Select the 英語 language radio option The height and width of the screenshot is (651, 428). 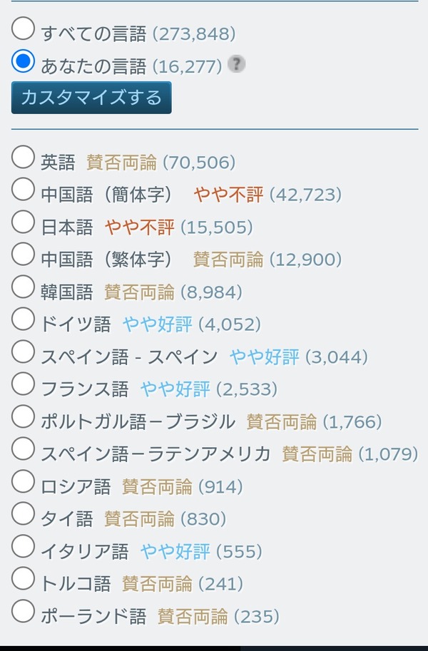[x=23, y=157]
